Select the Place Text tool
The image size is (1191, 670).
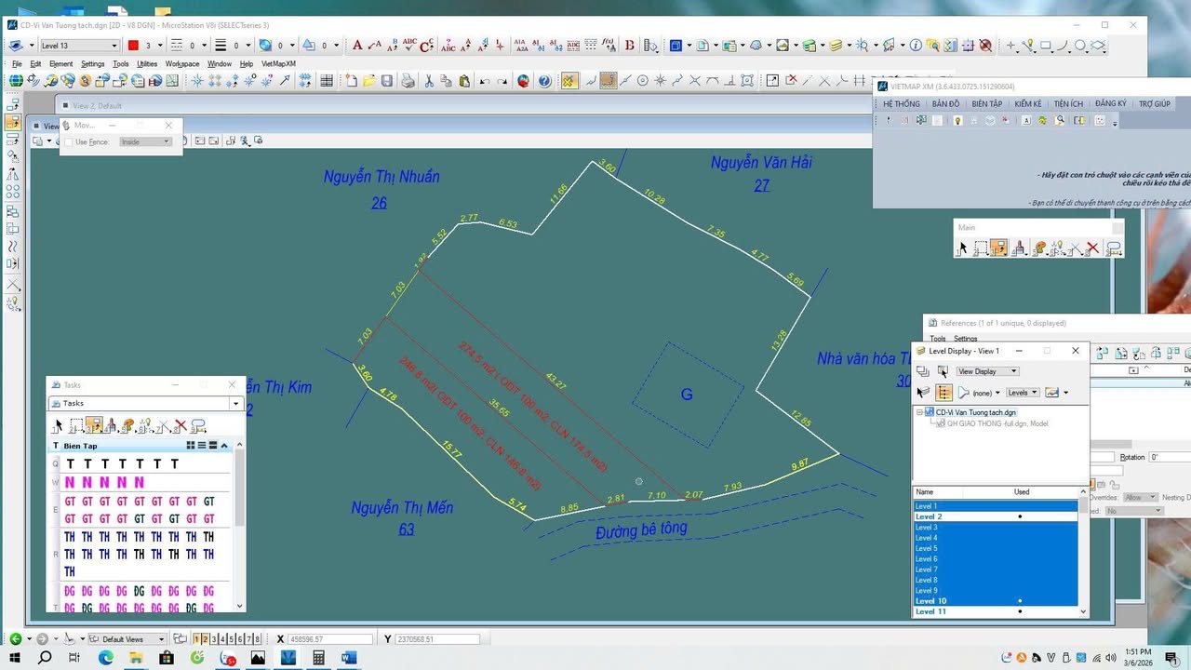(x=357, y=45)
